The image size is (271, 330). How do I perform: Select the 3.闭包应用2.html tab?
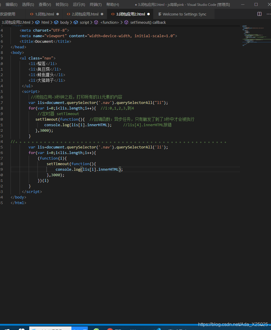pos(131,14)
